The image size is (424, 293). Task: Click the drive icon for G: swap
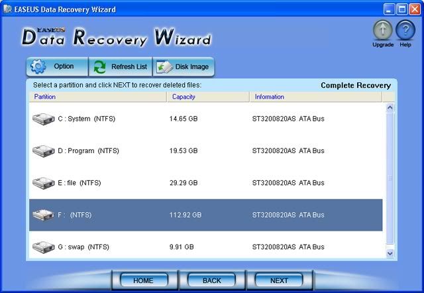click(x=43, y=247)
